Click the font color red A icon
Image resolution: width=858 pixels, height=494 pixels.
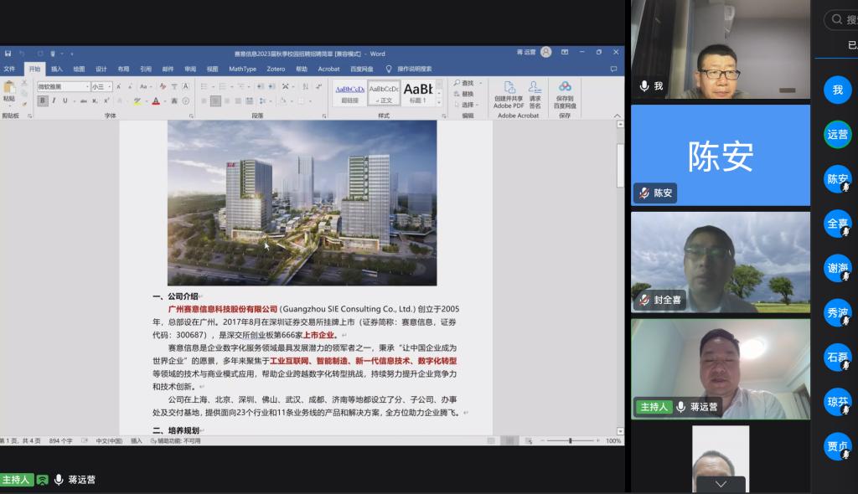click(156, 100)
